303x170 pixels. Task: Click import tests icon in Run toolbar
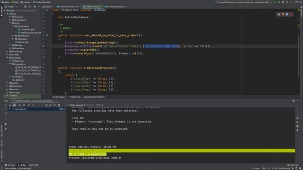[x=51, y=105]
